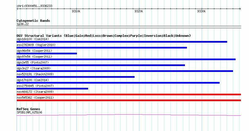The image size is (249, 131).
Task: Click the esv2763409 (Vogler2010) label
Action: click(x=36, y=45)
